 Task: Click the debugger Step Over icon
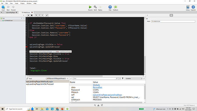click(36, 15)
